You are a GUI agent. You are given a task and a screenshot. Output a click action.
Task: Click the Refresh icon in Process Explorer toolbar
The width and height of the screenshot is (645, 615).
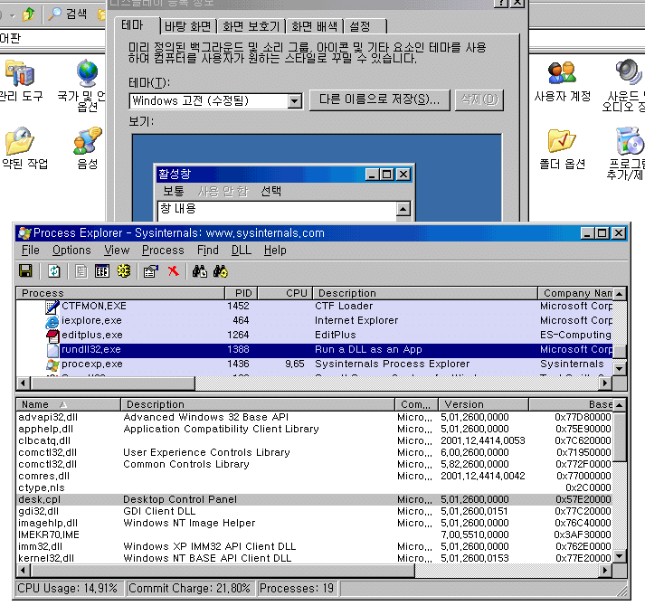pyautogui.click(x=54, y=271)
